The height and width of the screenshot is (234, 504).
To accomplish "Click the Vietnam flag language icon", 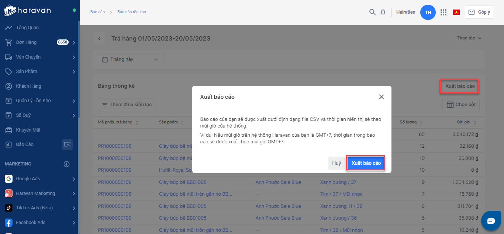I will point(456,12).
